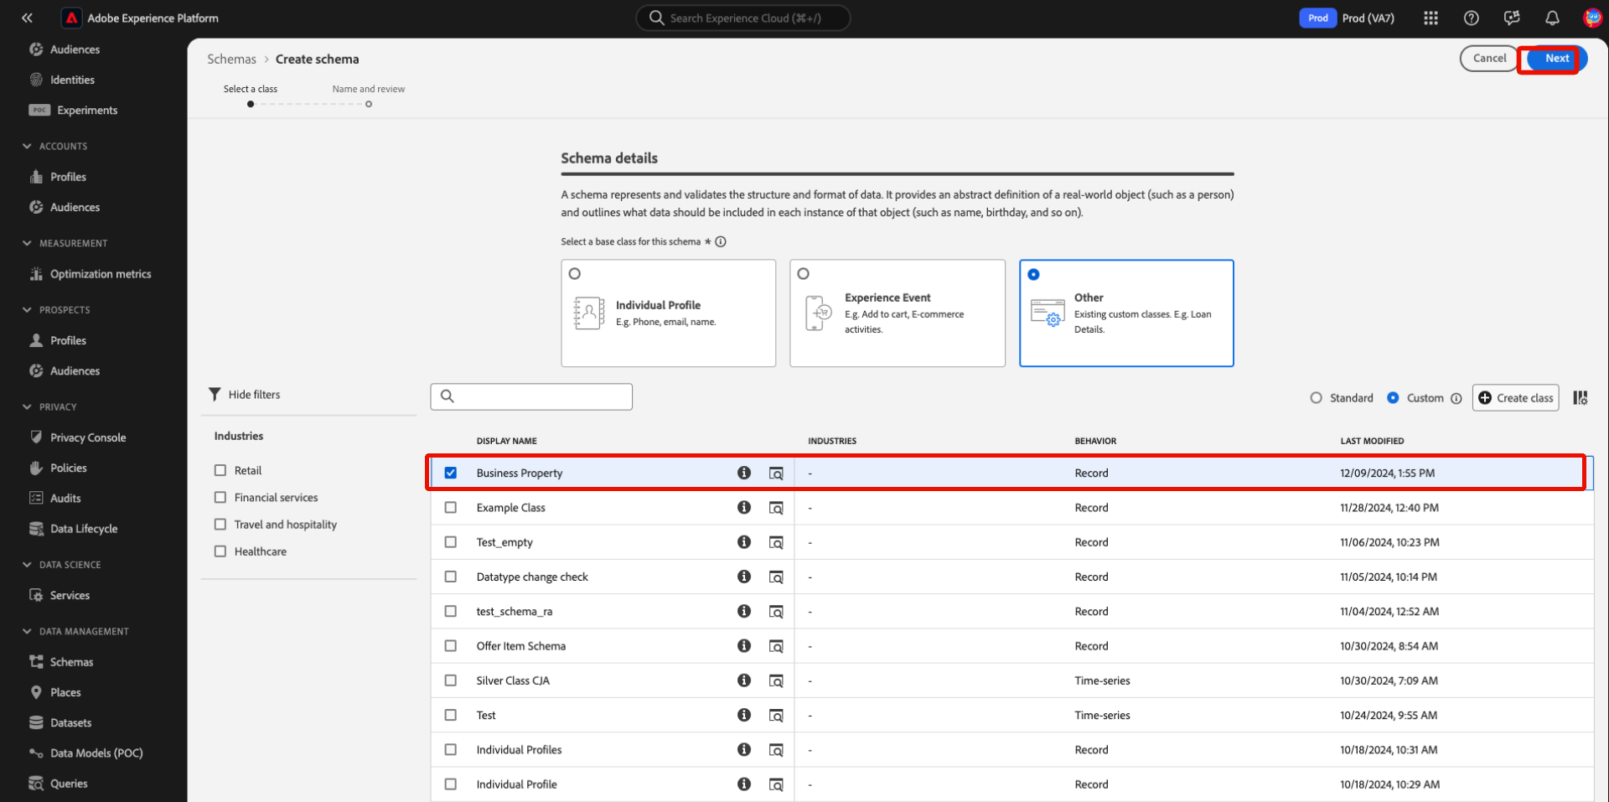Open the notifications bell
Viewport: 1609px width, 802px height.
(1552, 18)
